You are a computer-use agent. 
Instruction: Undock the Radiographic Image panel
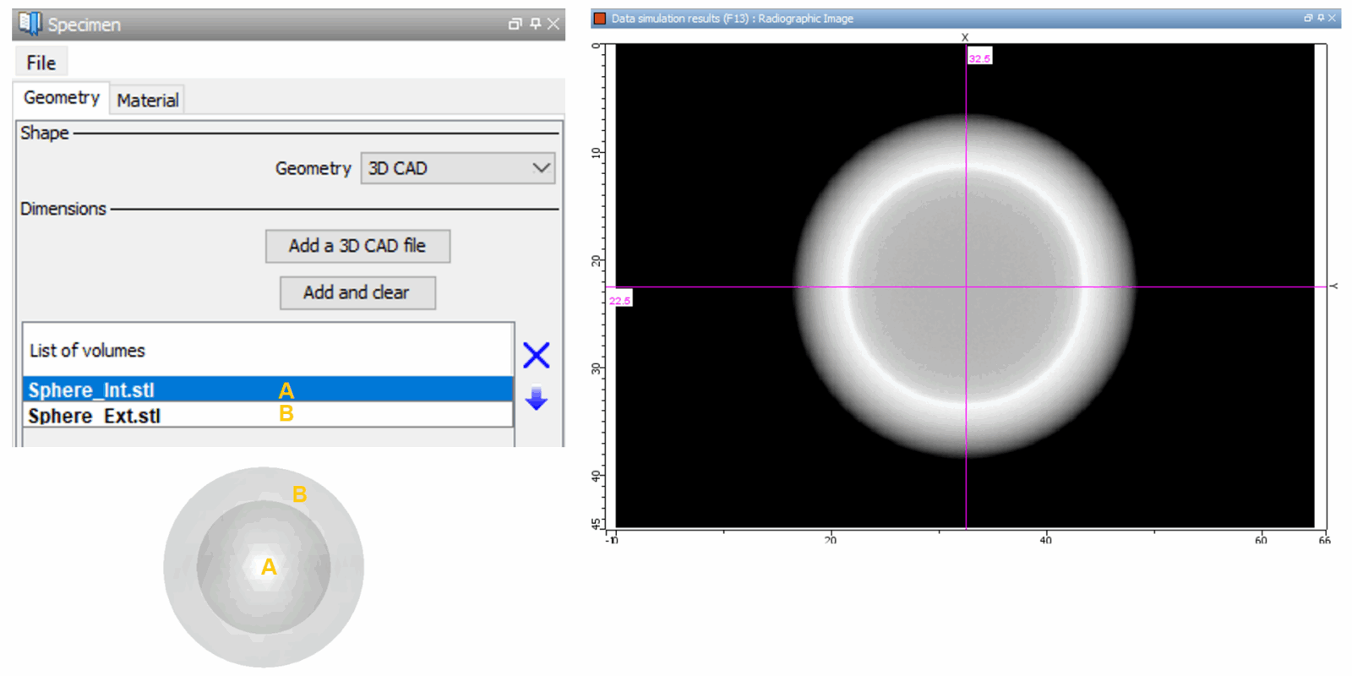1308,18
